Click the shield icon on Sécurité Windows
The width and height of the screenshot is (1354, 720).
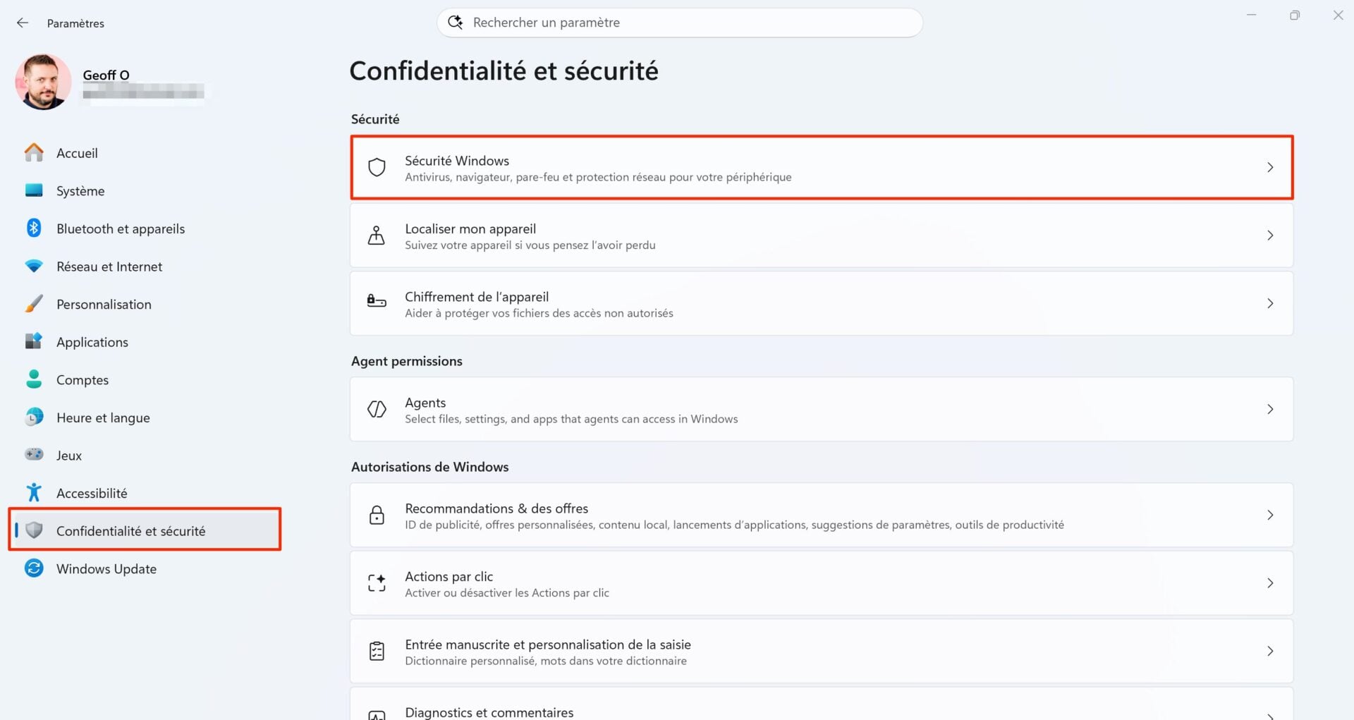pos(377,167)
